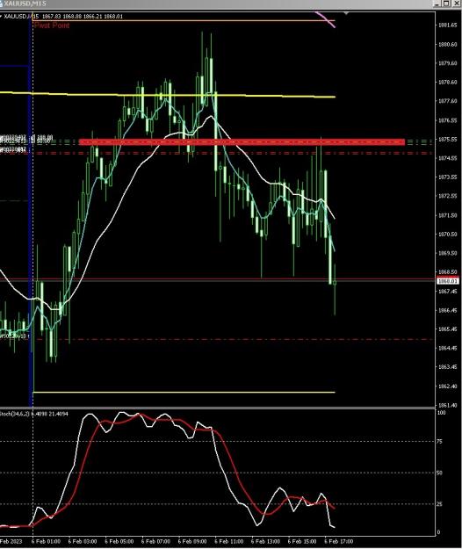Click the chart shift triangle marker at top
The height and width of the screenshot is (549, 462).
pyautogui.click(x=346, y=13)
